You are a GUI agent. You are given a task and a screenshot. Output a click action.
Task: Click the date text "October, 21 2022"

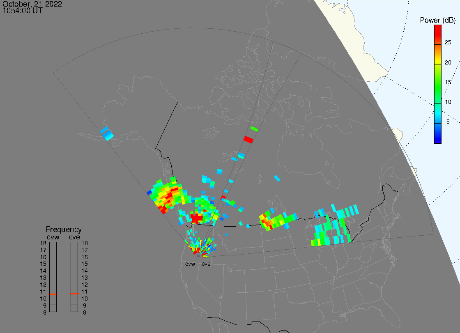[32, 4]
